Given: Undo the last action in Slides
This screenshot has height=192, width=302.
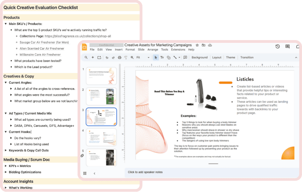Looking at the screenshot, I should [x=107, y=58].
